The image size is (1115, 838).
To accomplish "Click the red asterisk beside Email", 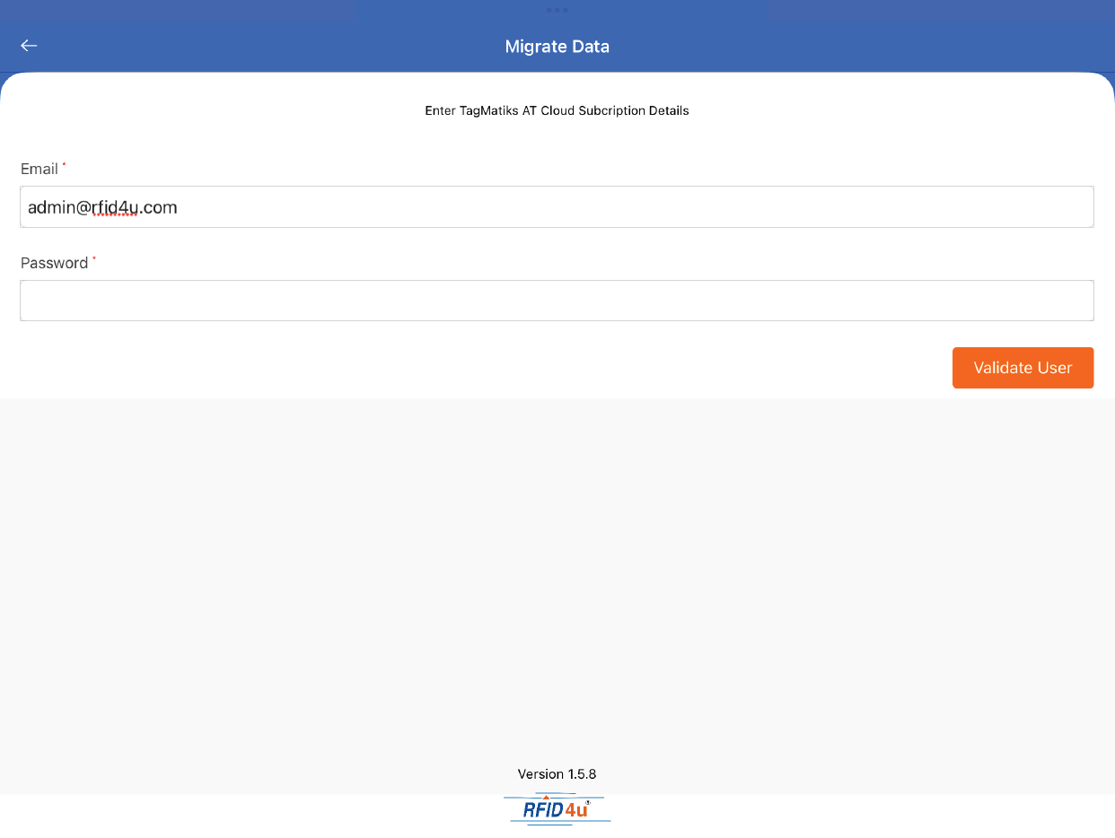I will pyautogui.click(x=64, y=165).
